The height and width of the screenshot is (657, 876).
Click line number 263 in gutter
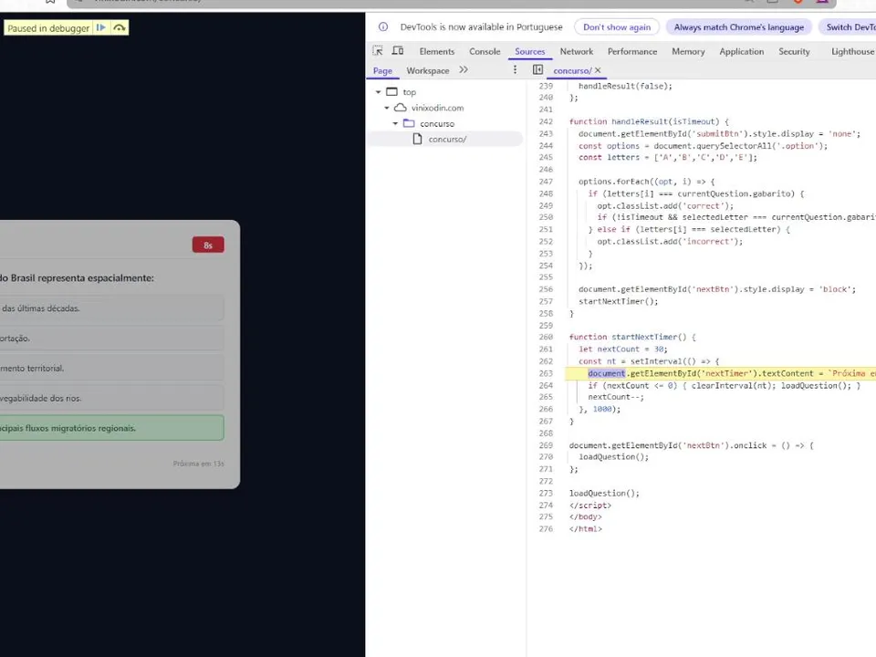(x=546, y=373)
